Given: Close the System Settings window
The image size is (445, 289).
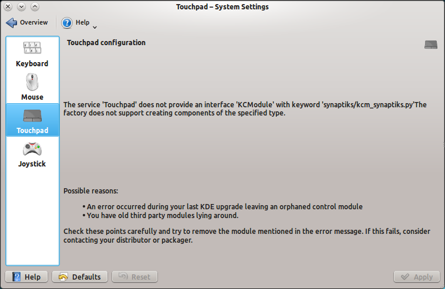Looking at the screenshot, I should (9, 7).
